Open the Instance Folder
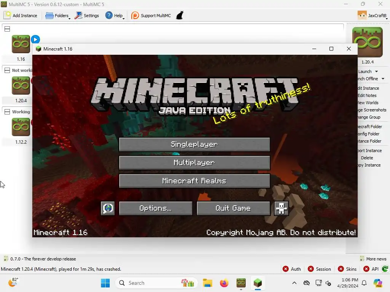This screenshot has height=292, width=390. pos(369,141)
